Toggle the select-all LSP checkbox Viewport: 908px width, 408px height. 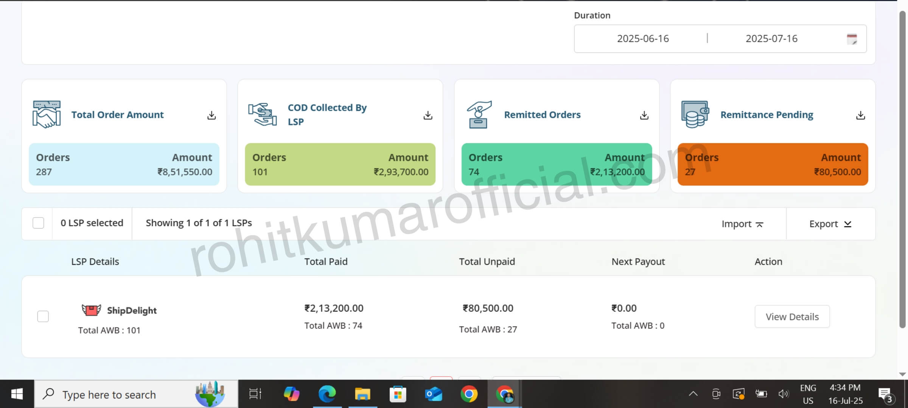pos(38,223)
